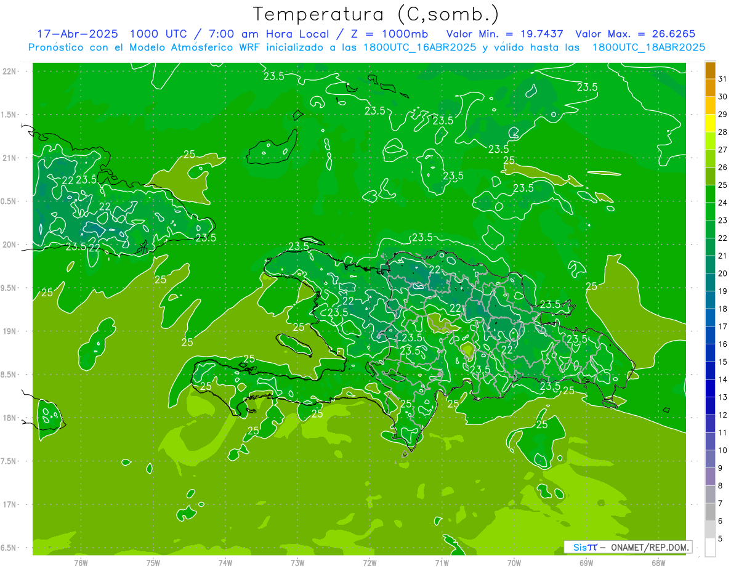Screen dimensions: 739x571
Task: Click the '69W' longitude axis label
Action: 586,563
